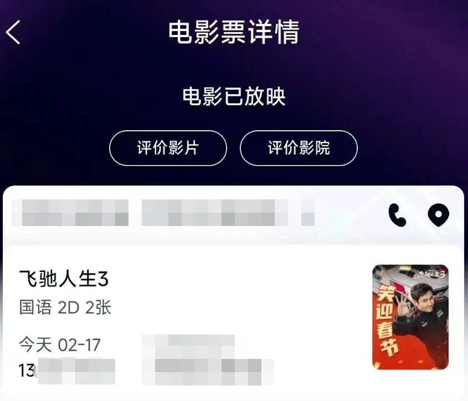The height and width of the screenshot is (401, 468).
Task: Click the blurred showtime starting with 13
Action: tap(67, 371)
